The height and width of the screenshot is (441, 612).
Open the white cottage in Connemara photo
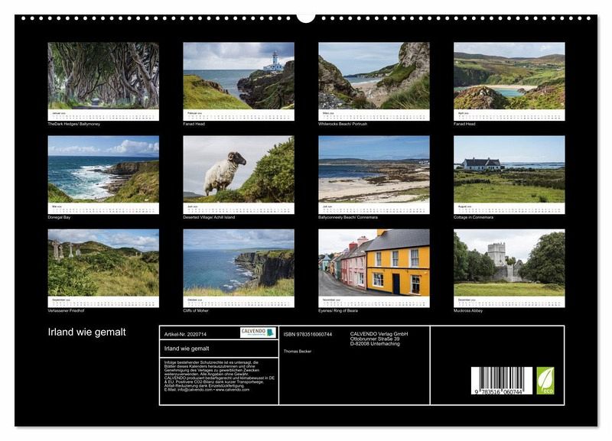[x=509, y=169]
